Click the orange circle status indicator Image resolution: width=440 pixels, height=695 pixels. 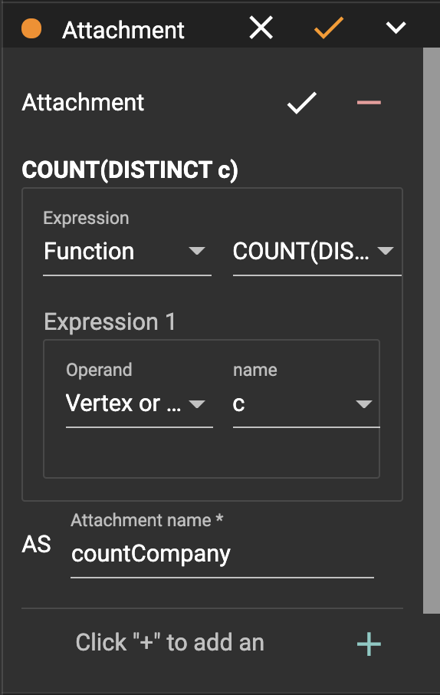[31, 29]
